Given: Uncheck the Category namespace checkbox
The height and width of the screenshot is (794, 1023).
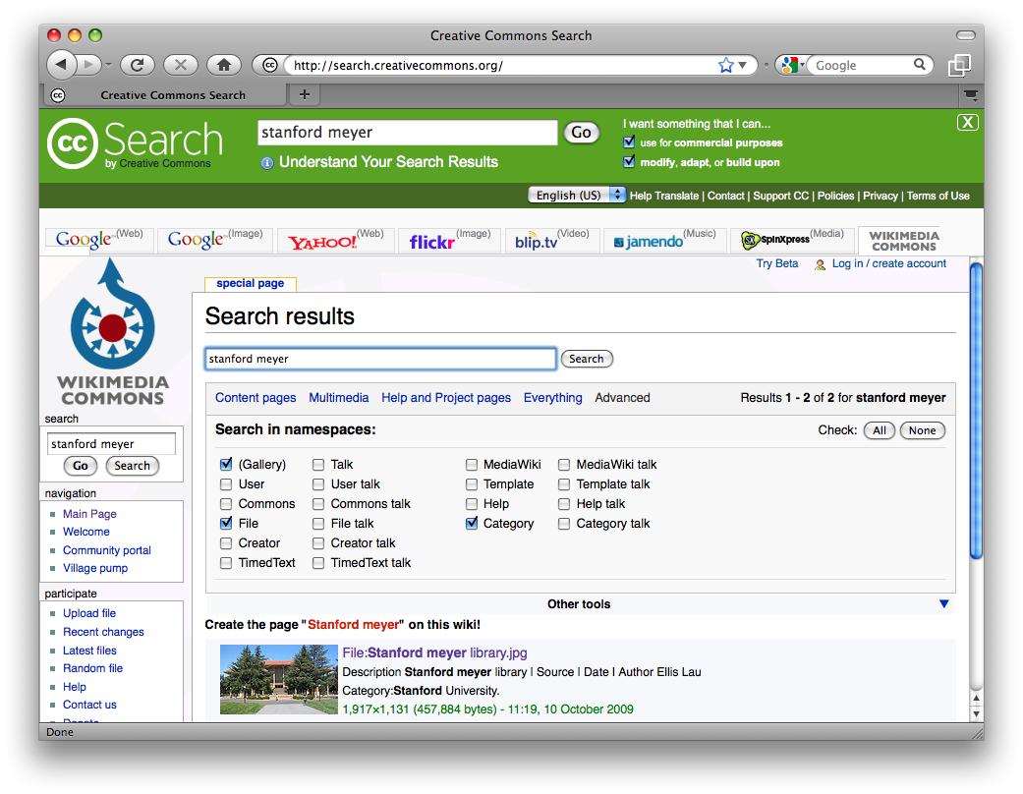Looking at the screenshot, I should (x=472, y=523).
